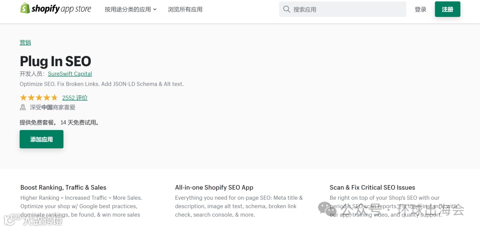Click the search magnifier icon
Screen dimensions: 480x229
[287, 9]
